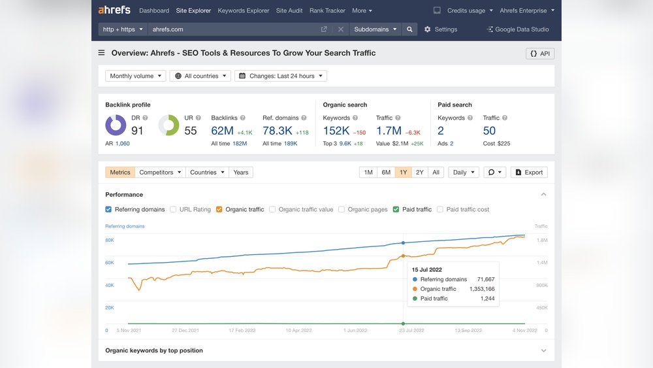Click the DR donut chart

[x=116, y=125]
